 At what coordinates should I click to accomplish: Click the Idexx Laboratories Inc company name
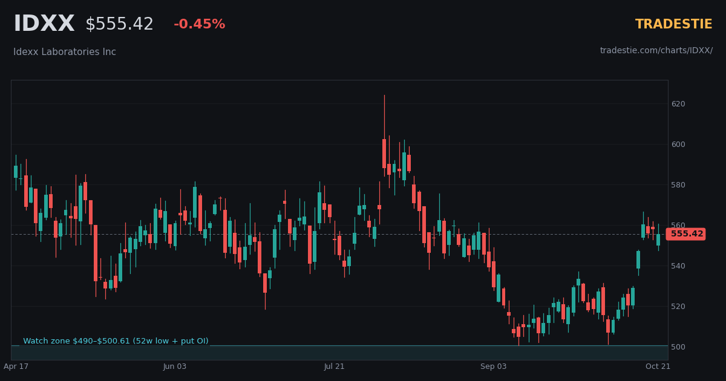[65, 52]
